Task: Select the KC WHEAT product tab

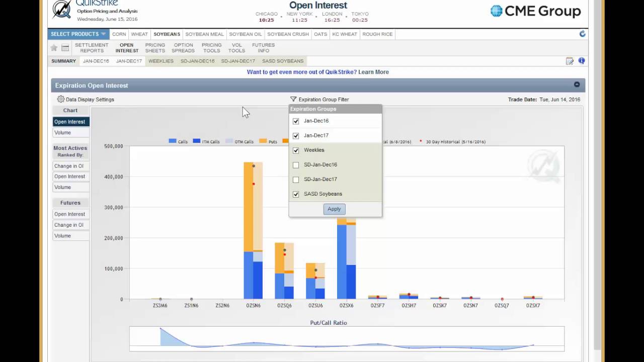Action: 345,34
